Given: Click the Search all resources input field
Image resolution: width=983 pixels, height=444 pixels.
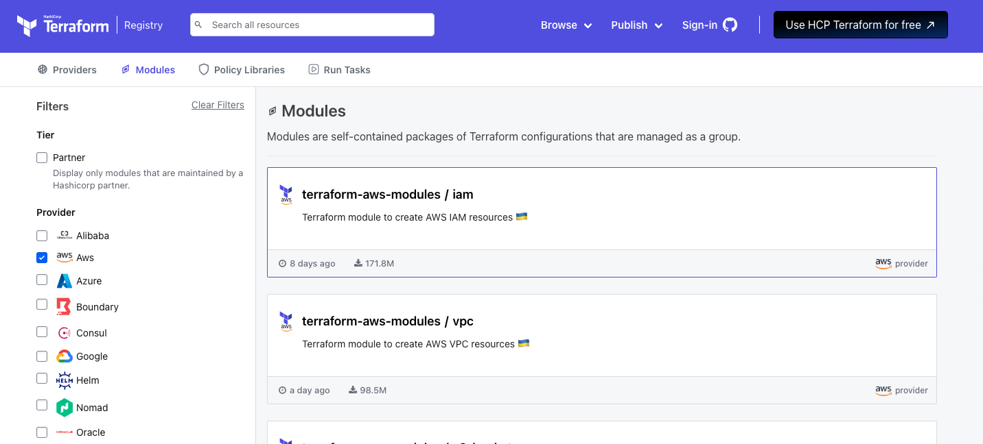Looking at the screenshot, I should click(x=312, y=24).
